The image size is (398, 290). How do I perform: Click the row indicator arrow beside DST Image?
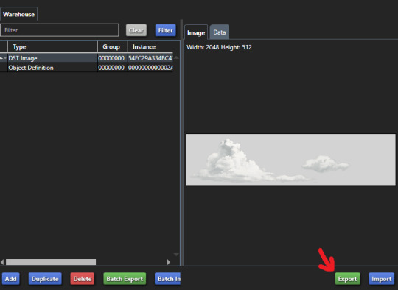click(3, 58)
